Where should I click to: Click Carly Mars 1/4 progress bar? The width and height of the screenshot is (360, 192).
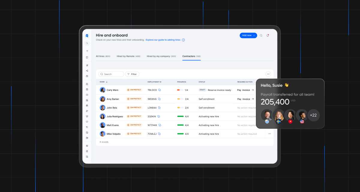tap(180, 90)
